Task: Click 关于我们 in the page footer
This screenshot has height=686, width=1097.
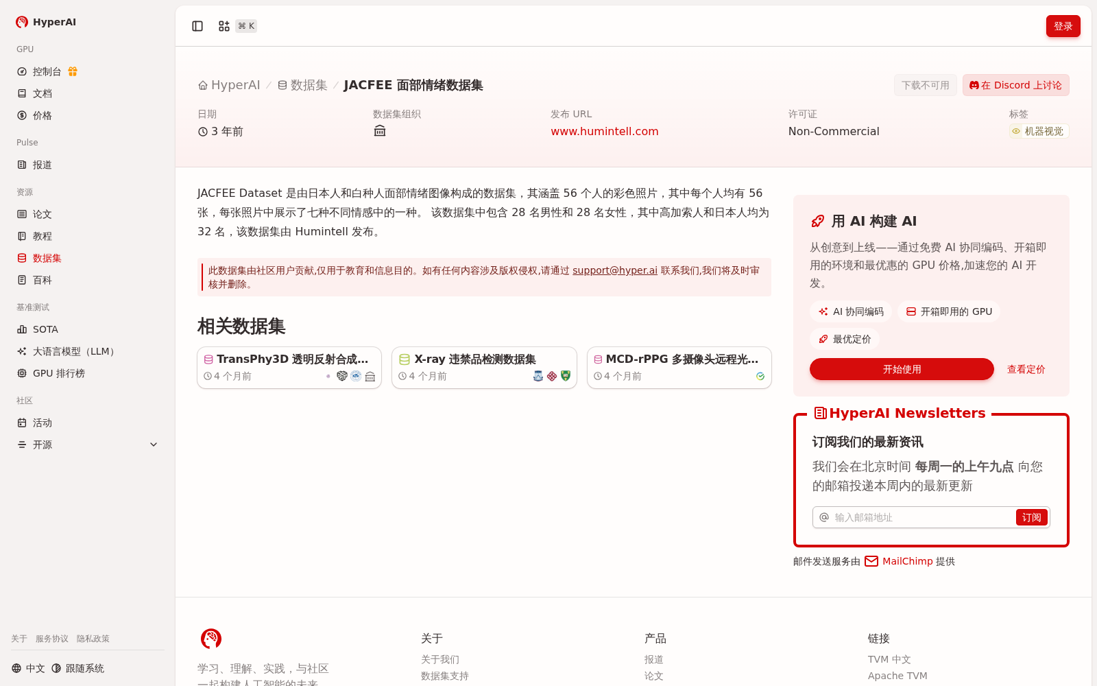Action: [440, 659]
